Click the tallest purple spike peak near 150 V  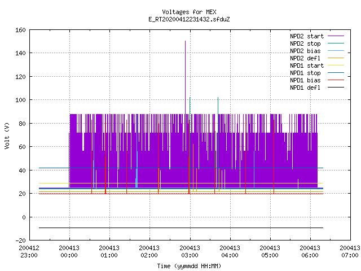(185, 41)
